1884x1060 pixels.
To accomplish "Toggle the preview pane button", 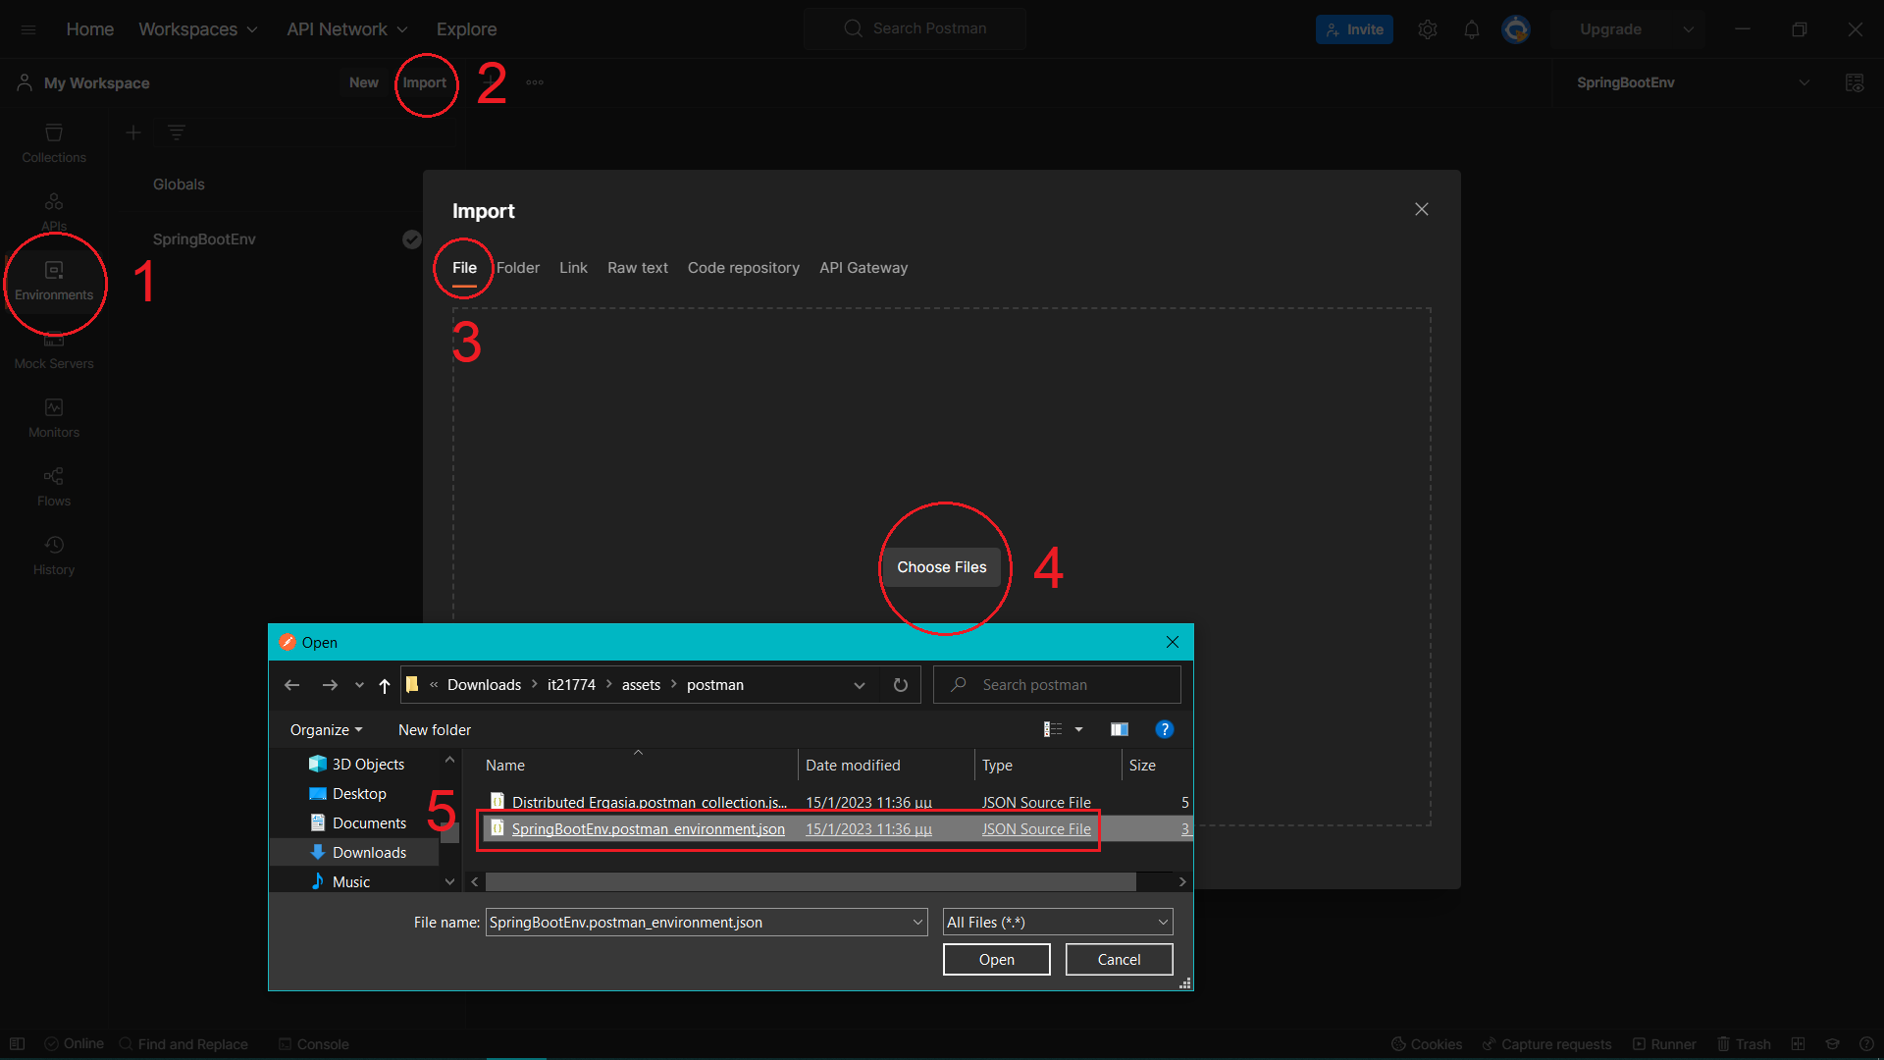I will [1120, 729].
